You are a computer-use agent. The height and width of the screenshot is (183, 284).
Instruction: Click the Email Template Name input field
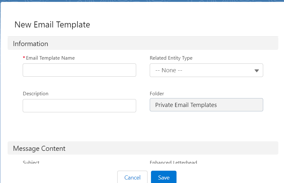[x=79, y=70]
